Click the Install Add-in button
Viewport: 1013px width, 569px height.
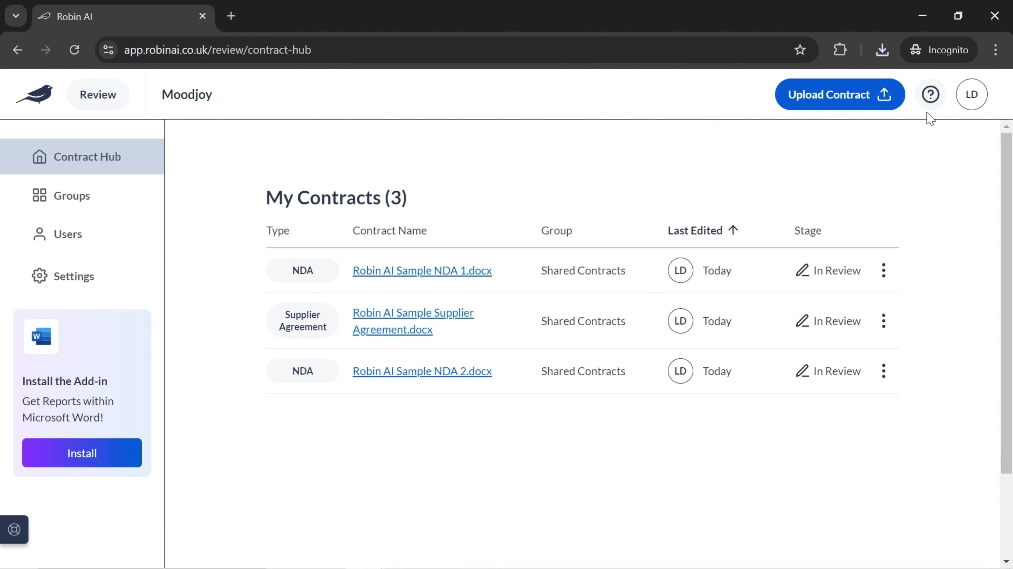click(82, 453)
